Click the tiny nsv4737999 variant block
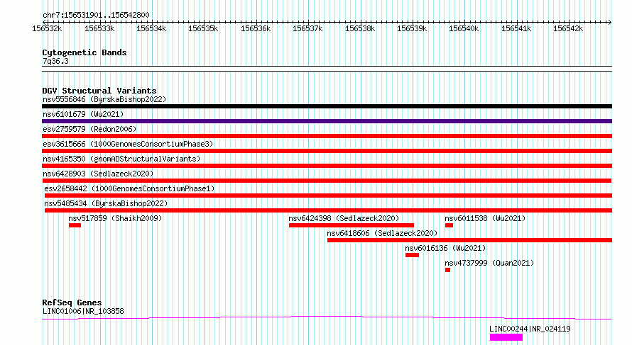632x345 pixels. pos(448,270)
